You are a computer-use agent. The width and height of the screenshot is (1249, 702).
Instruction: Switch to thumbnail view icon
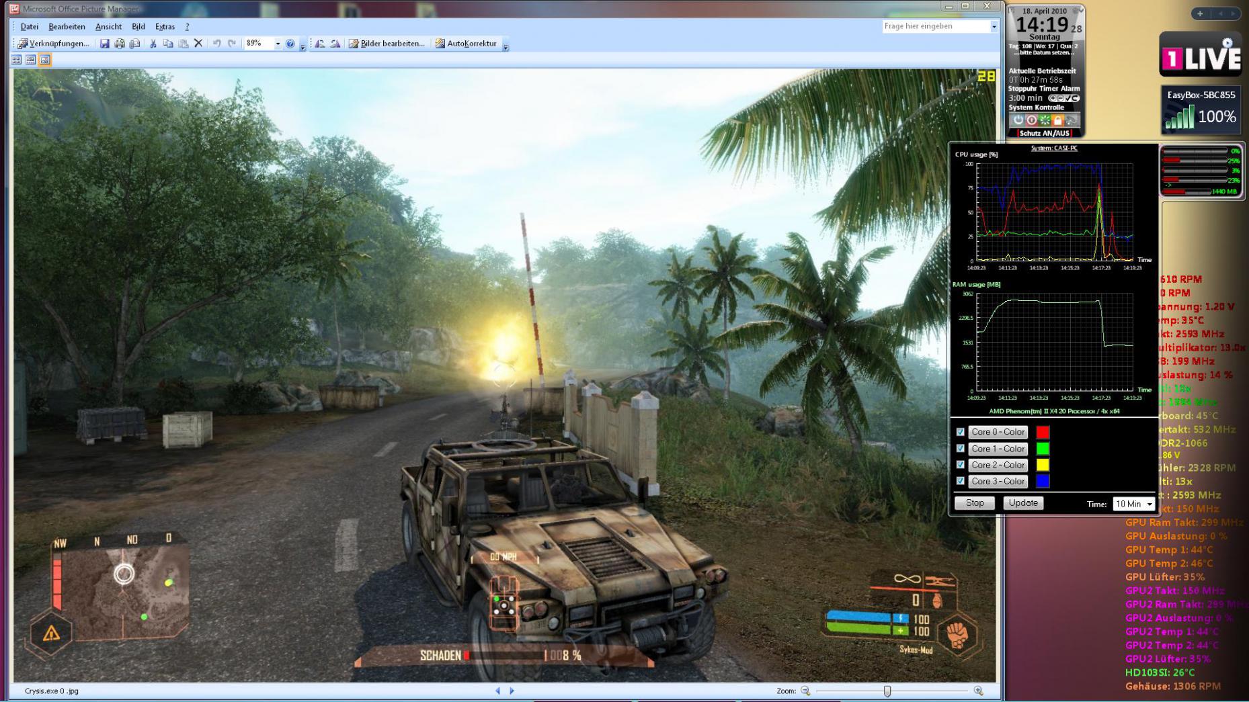coord(17,60)
